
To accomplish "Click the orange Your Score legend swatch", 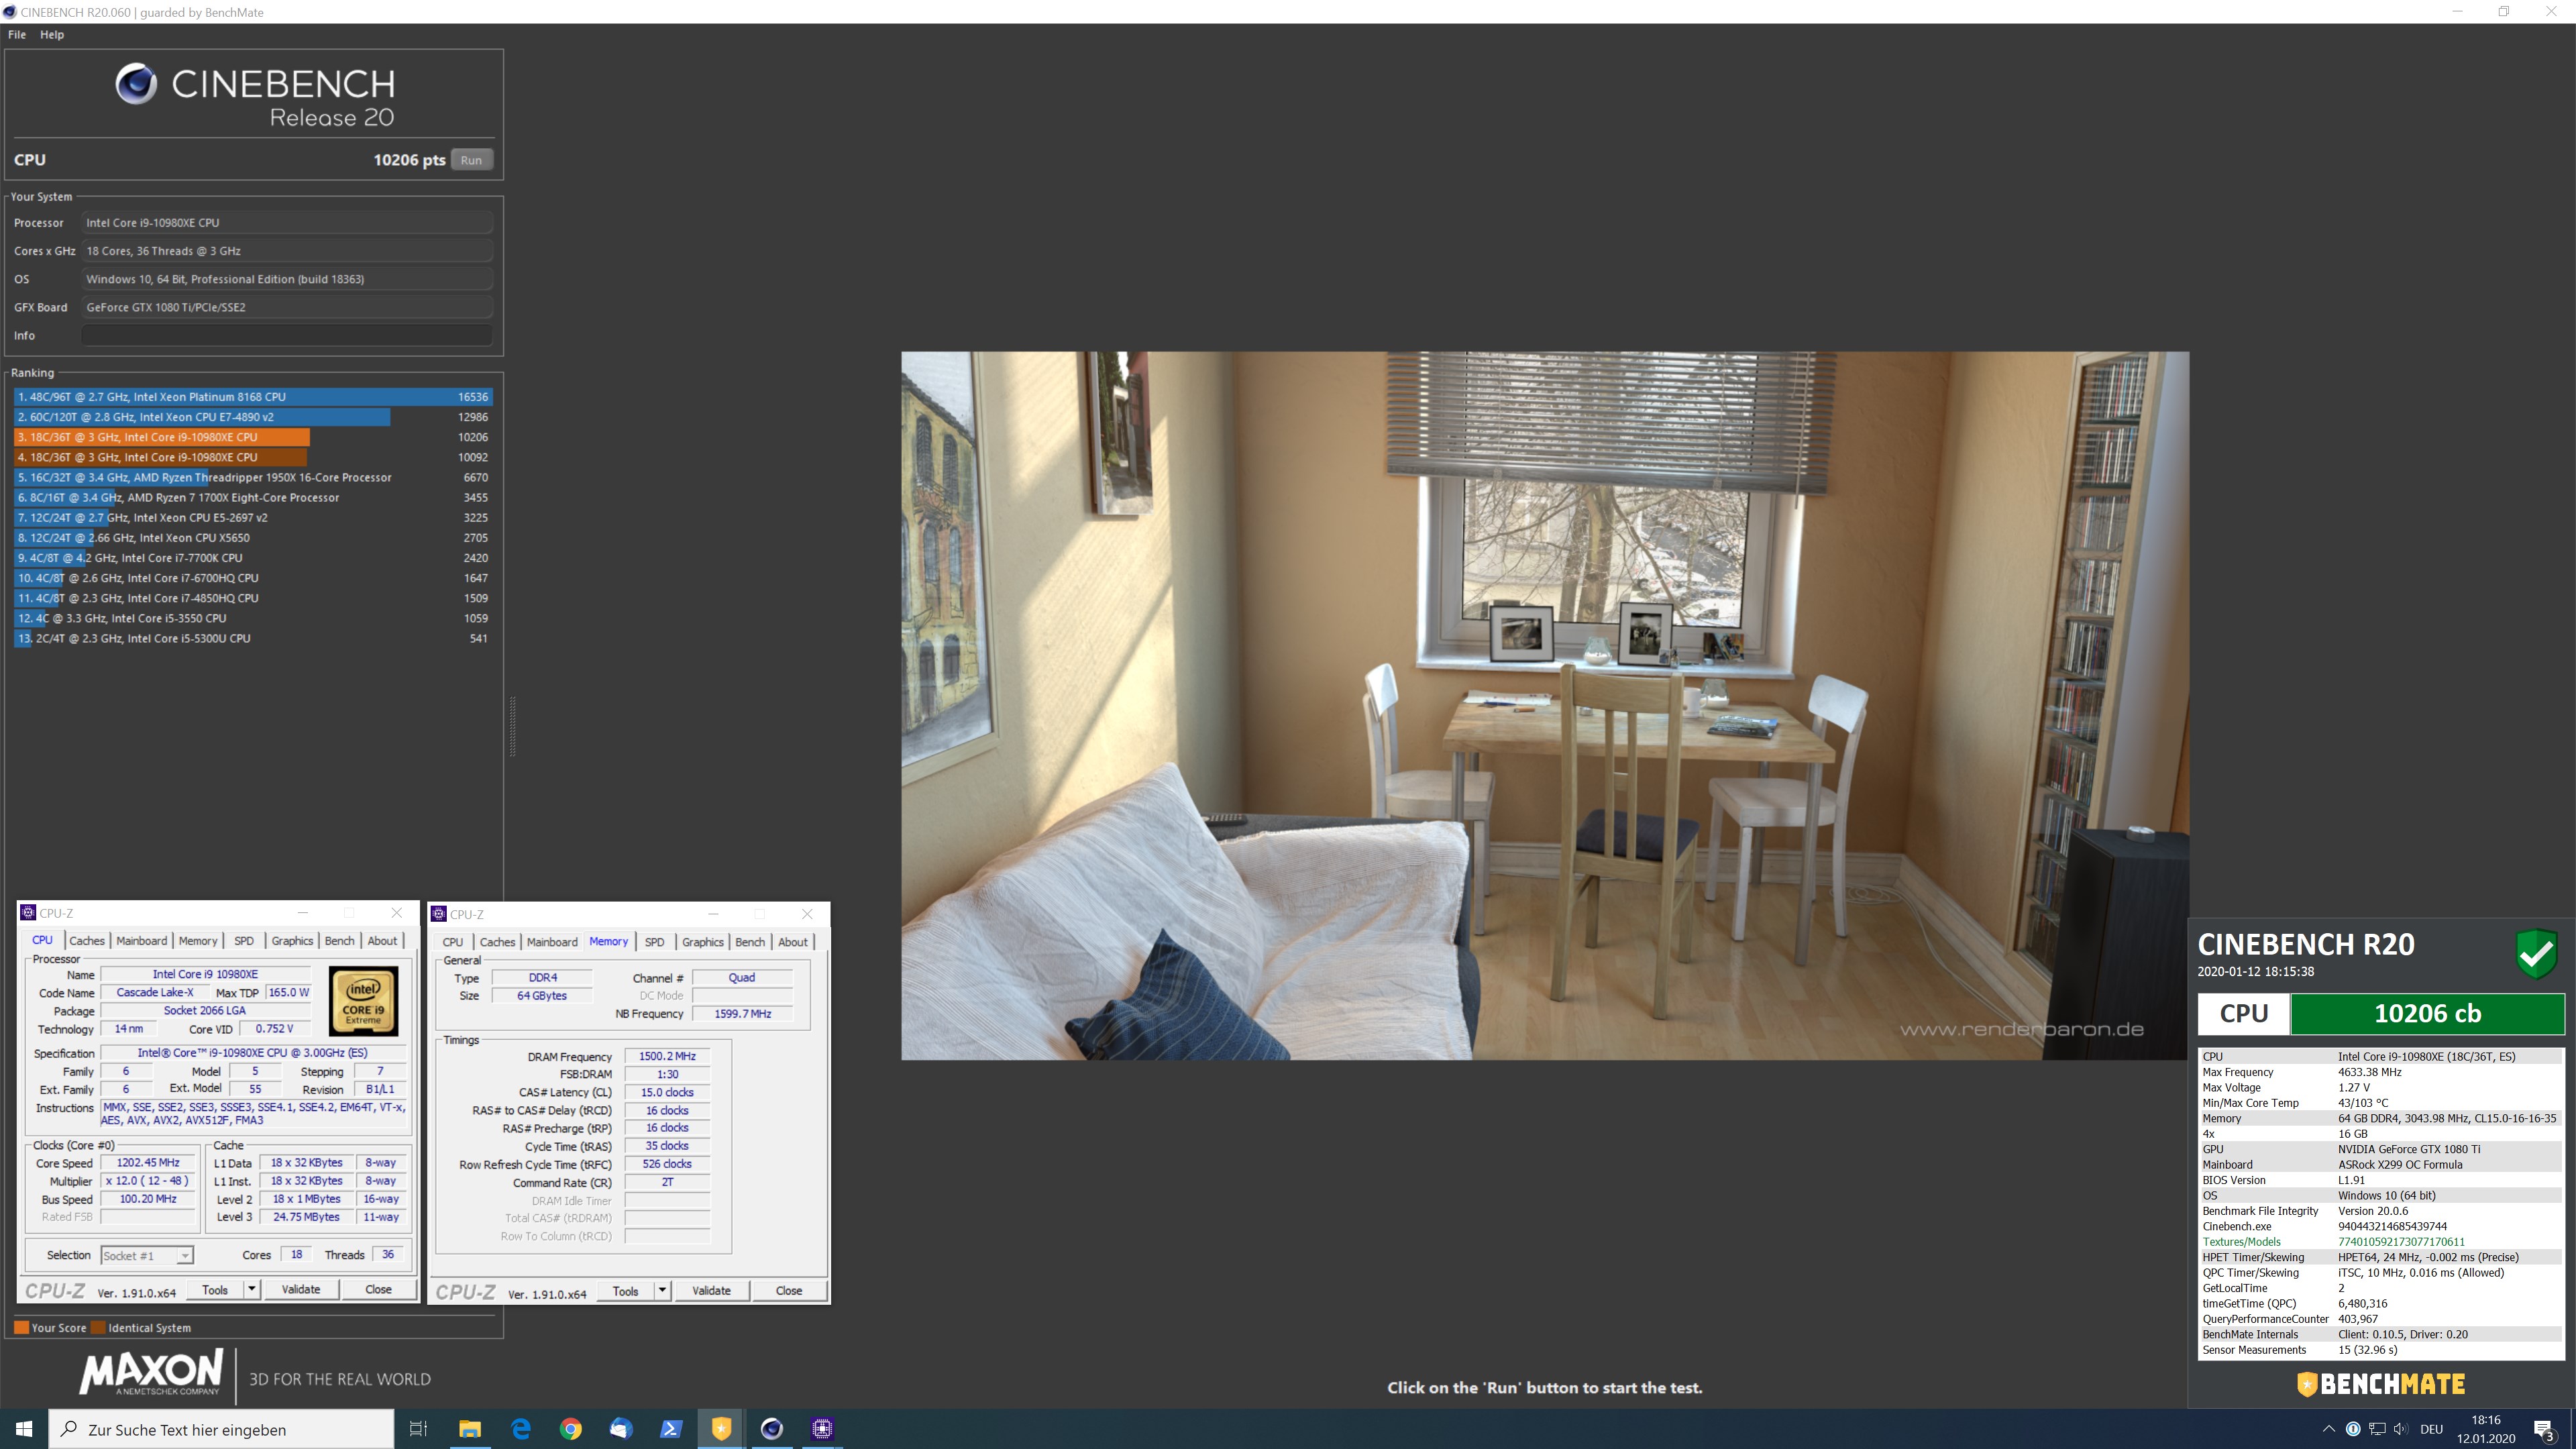I will [21, 1328].
